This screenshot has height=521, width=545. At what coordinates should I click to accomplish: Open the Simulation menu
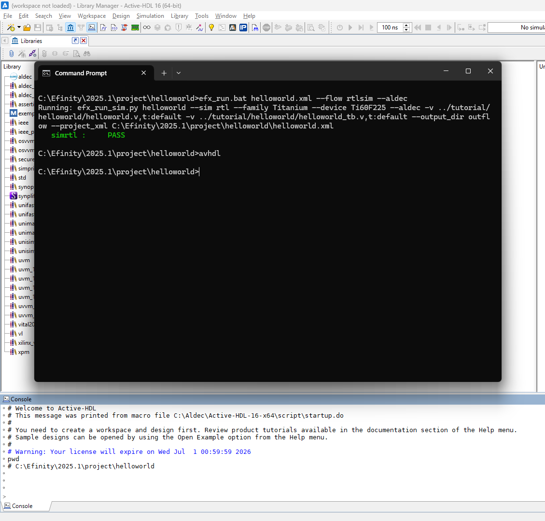point(150,16)
